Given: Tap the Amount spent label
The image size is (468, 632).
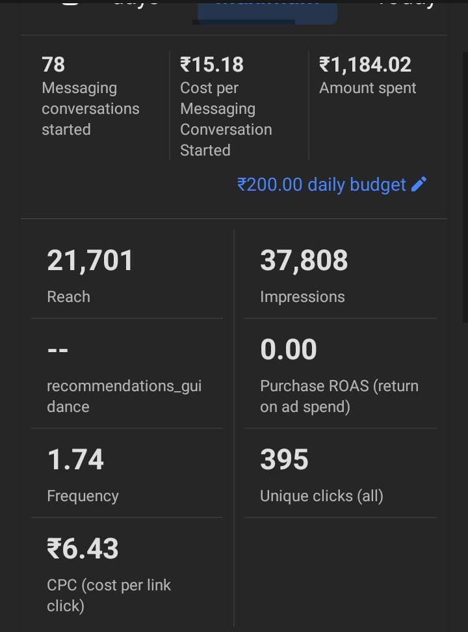Looking at the screenshot, I should pyautogui.click(x=367, y=89).
